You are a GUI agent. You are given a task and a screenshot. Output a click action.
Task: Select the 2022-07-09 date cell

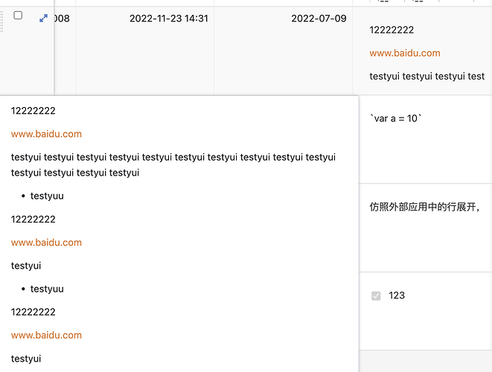[x=284, y=51]
